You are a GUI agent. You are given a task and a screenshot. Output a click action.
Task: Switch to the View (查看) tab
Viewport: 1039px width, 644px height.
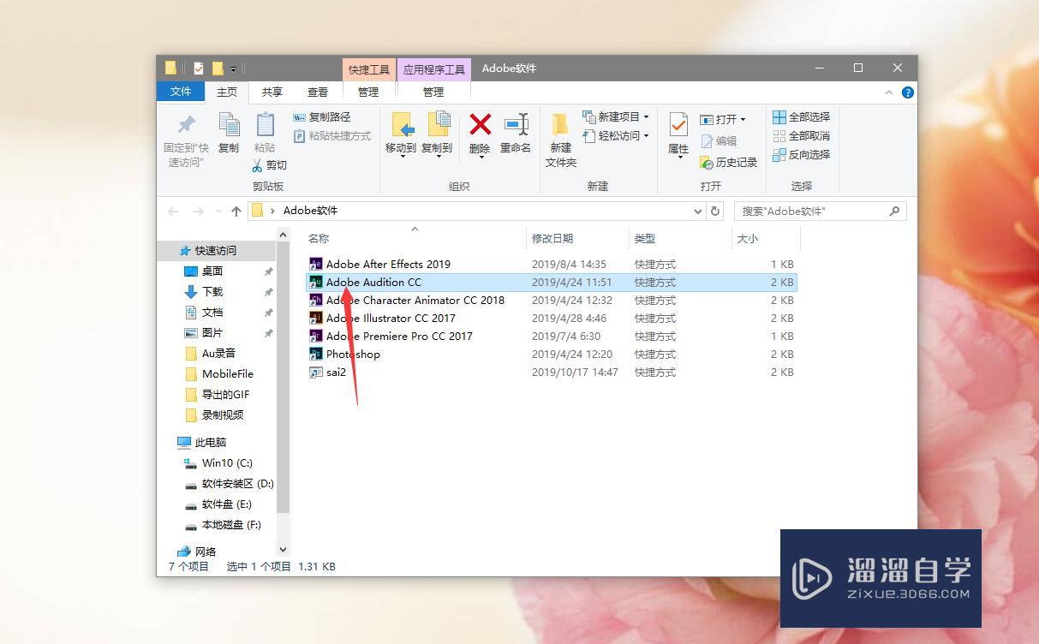(x=318, y=92)
